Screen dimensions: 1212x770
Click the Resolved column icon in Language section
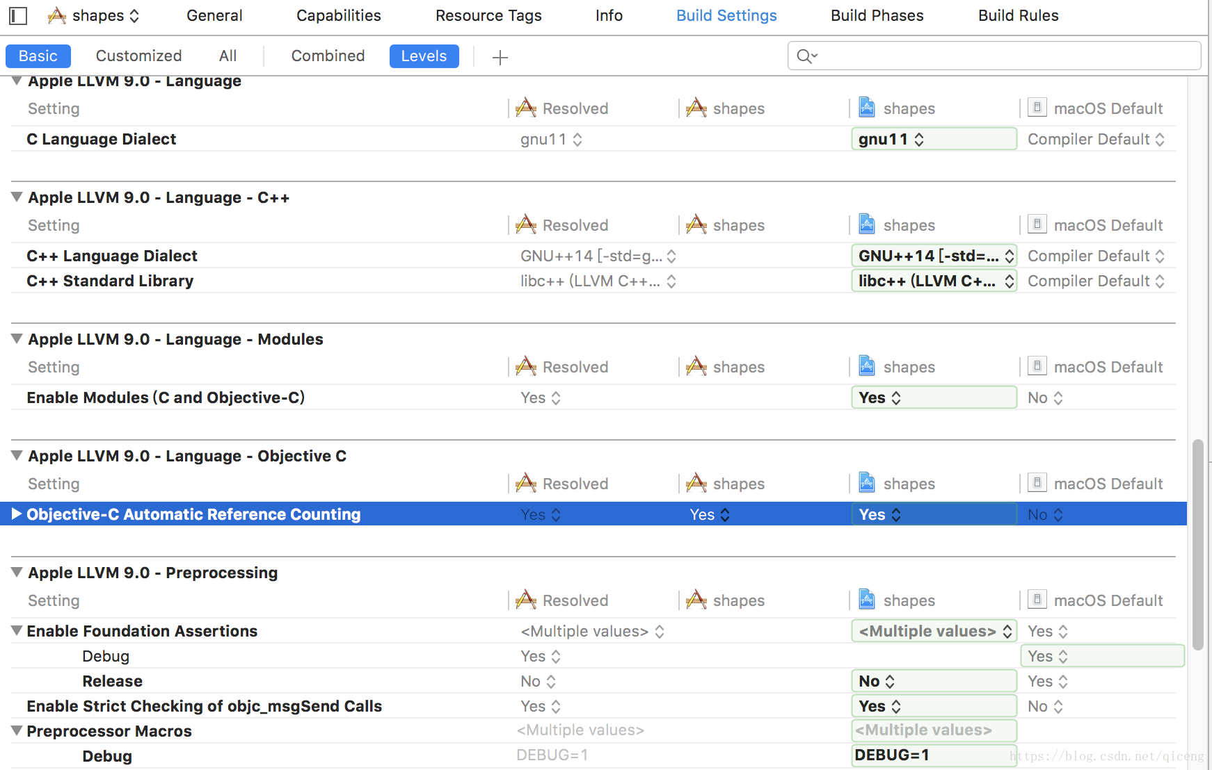click(526, 108)
